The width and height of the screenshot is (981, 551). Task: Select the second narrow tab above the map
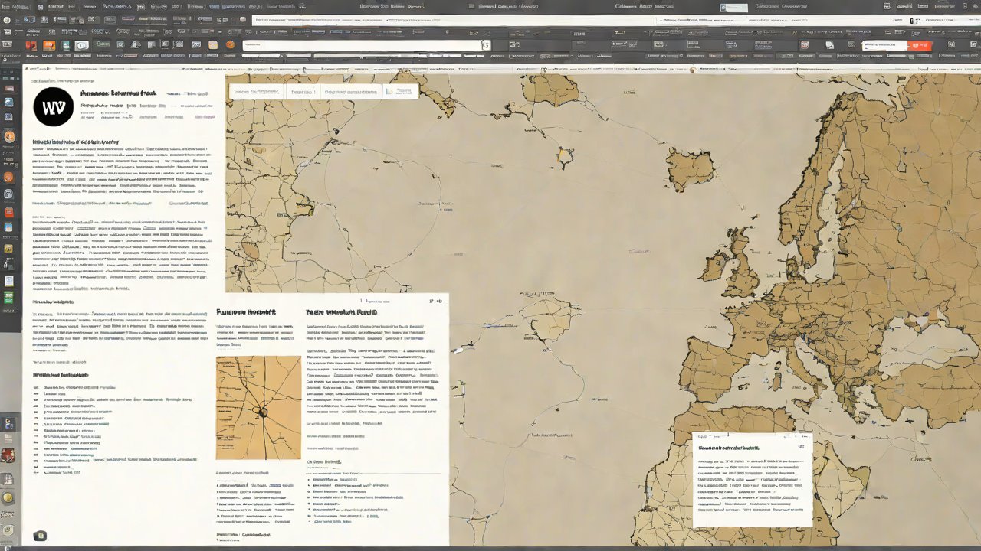(x=303, y=92)
